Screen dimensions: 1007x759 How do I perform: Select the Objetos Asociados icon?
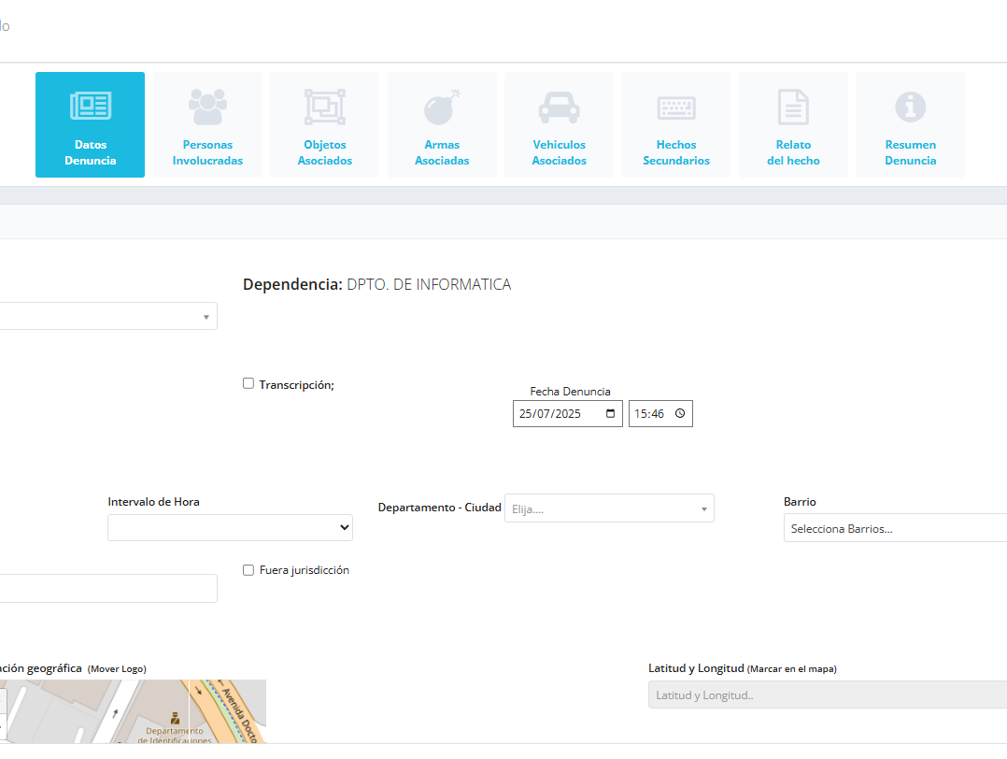tap(325, 107)
